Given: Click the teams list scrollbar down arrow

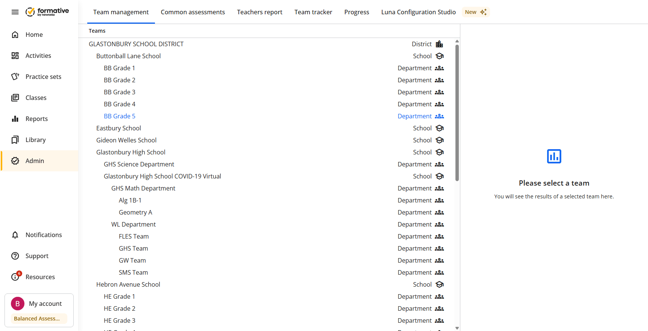Looking at the screenshot, I should point(457,328).
